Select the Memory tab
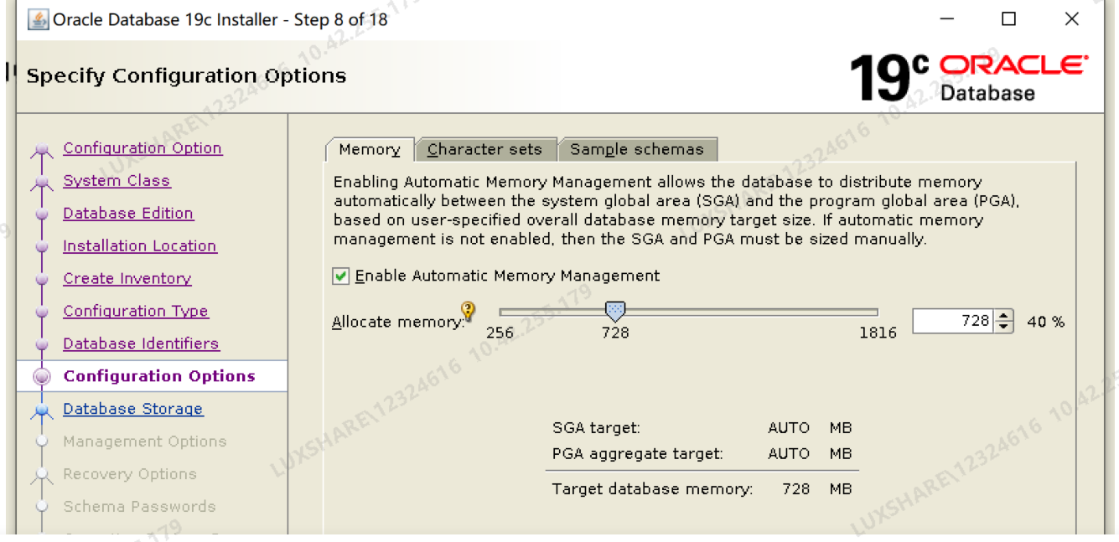Image resolution: width=1119 pixels, height=542 pixels. coord(369,149)
